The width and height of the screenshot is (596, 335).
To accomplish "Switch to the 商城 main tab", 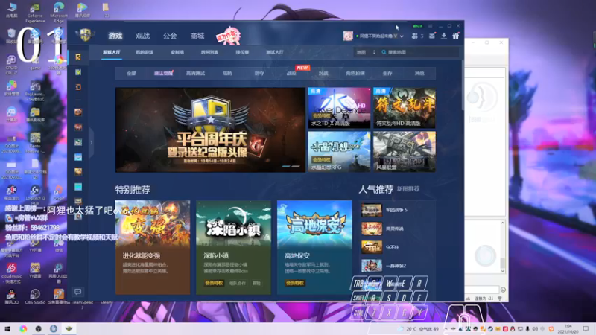I will 197,36.
